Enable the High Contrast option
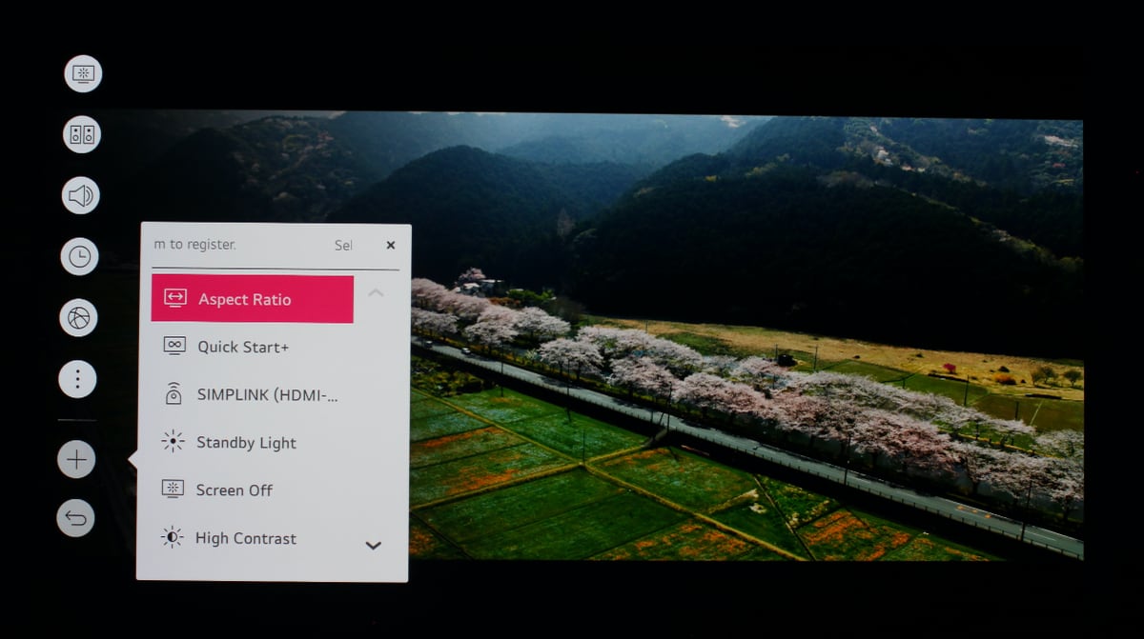The image size is (1144, 639). click(x=245, y=538)
